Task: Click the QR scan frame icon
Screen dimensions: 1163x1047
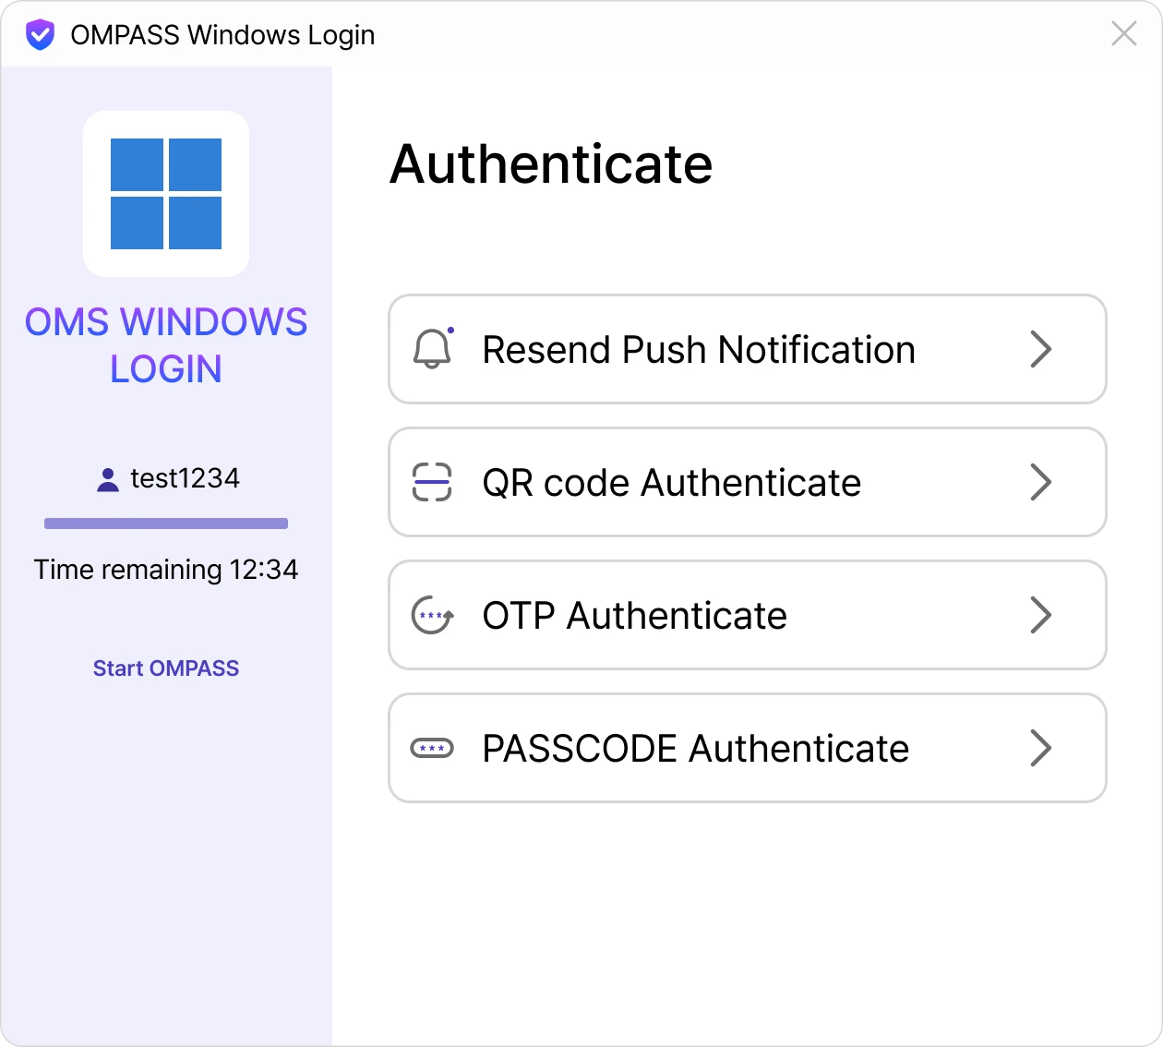Action: coord(432,482)
